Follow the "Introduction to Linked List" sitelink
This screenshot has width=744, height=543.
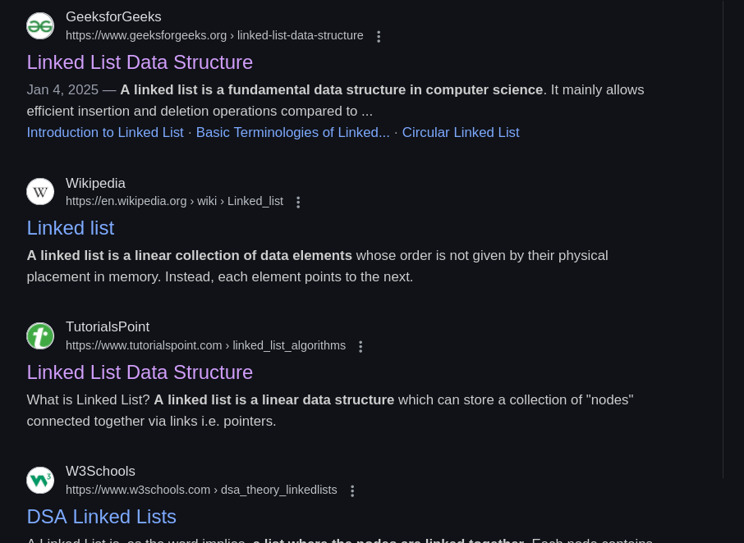tap(105, 133)
